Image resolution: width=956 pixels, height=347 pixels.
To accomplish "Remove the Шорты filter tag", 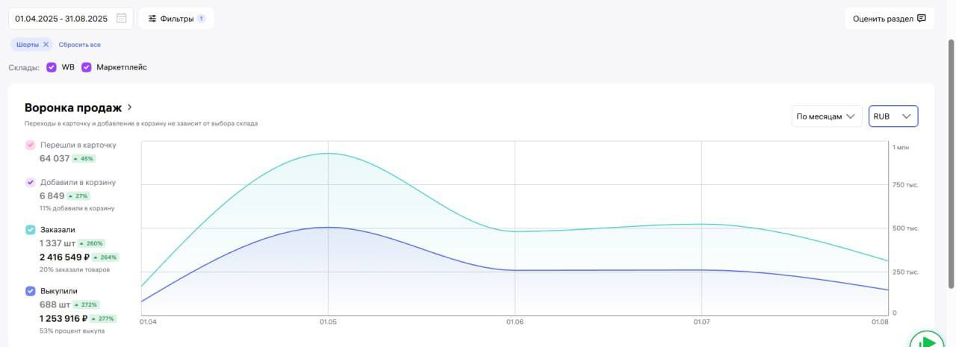I will click(x=46, y=45).
